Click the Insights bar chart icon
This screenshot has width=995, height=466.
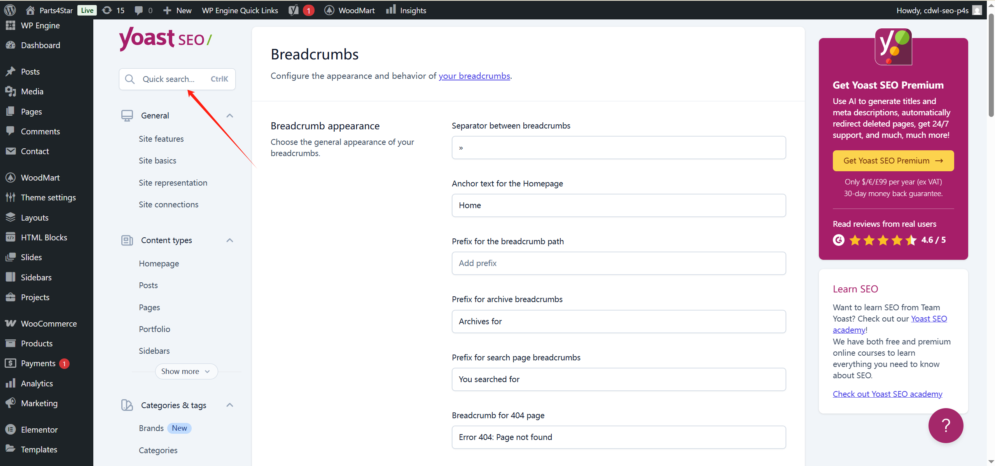[x=391, y=10]
